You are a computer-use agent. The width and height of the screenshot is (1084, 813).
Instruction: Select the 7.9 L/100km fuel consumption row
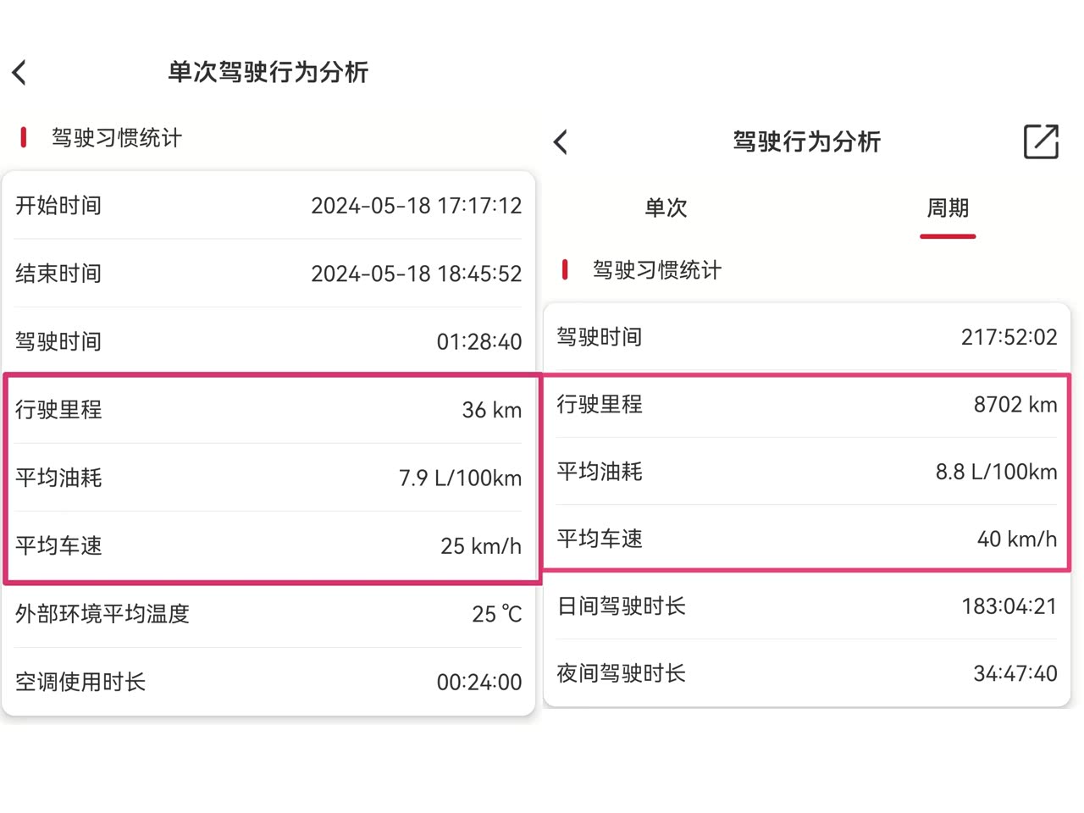(268, 478)
